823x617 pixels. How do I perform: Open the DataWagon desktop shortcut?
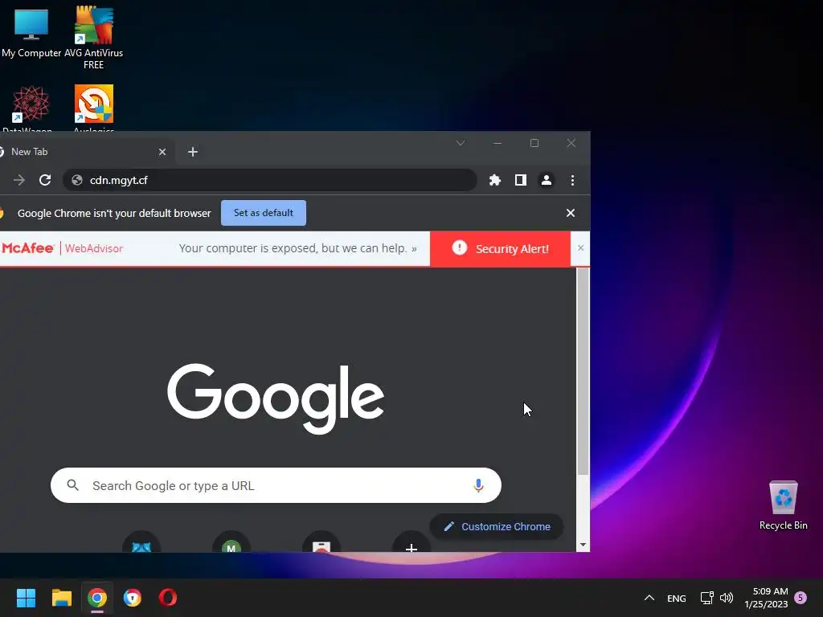31,108
